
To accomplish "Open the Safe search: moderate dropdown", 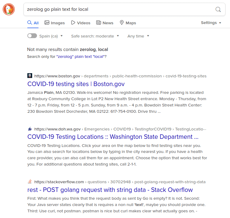I will 95,36.
